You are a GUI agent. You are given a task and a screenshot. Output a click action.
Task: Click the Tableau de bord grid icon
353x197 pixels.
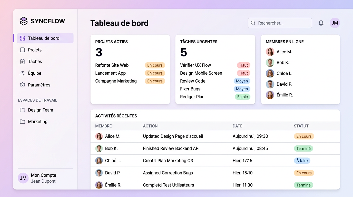point(23,38)
